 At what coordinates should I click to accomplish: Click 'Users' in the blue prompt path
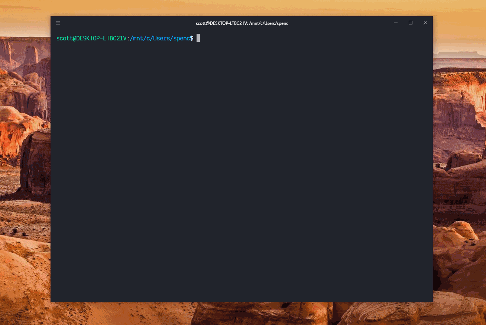(162, 38)
